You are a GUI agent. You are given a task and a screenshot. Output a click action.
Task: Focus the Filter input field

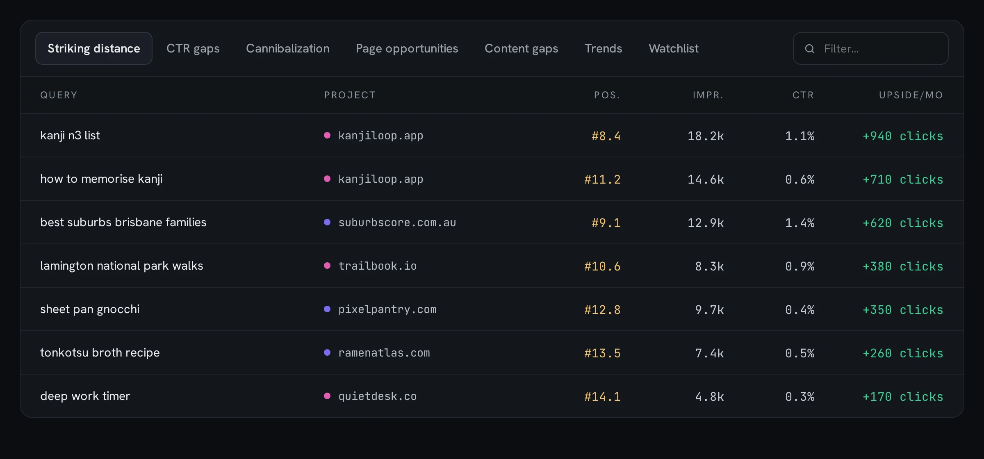870,48
